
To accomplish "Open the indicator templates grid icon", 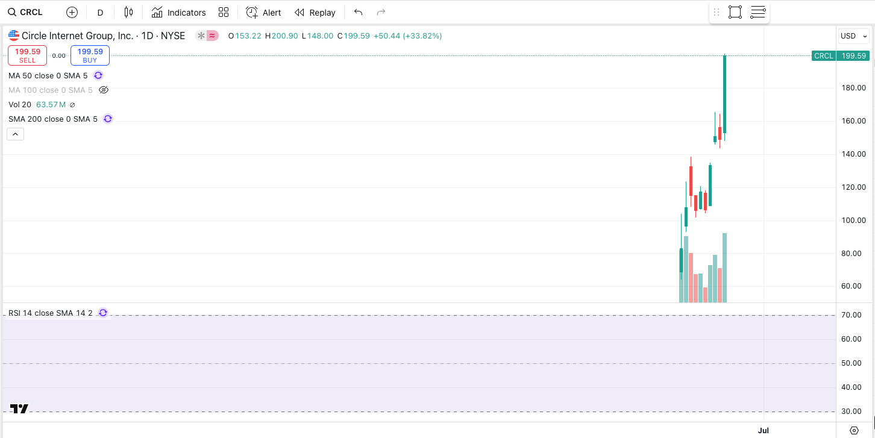I will (224, 12).
